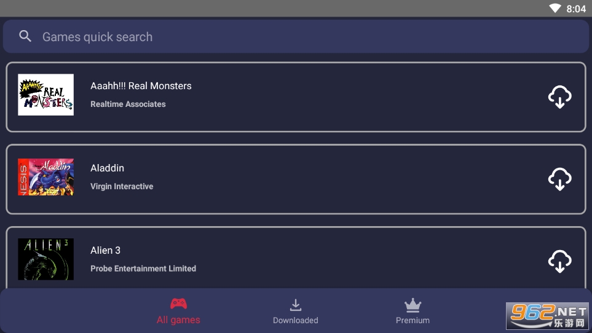The width and height of the screenshot is (592, 333).
Task: Tap the Wi-Fi status icon
Action: (x=555, y=9)
